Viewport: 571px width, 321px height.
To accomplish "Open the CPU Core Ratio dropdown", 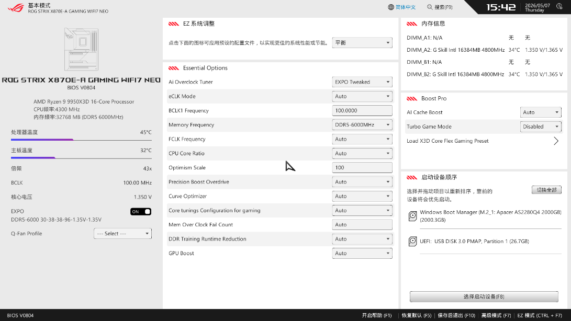I will point(362,153).
